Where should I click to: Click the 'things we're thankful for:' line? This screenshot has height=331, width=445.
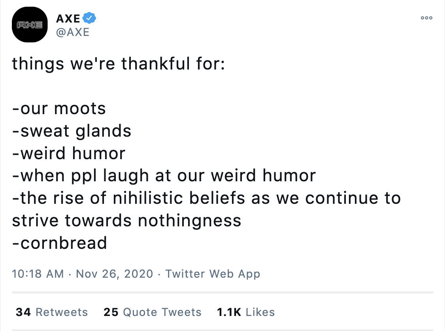coord(118,63)
